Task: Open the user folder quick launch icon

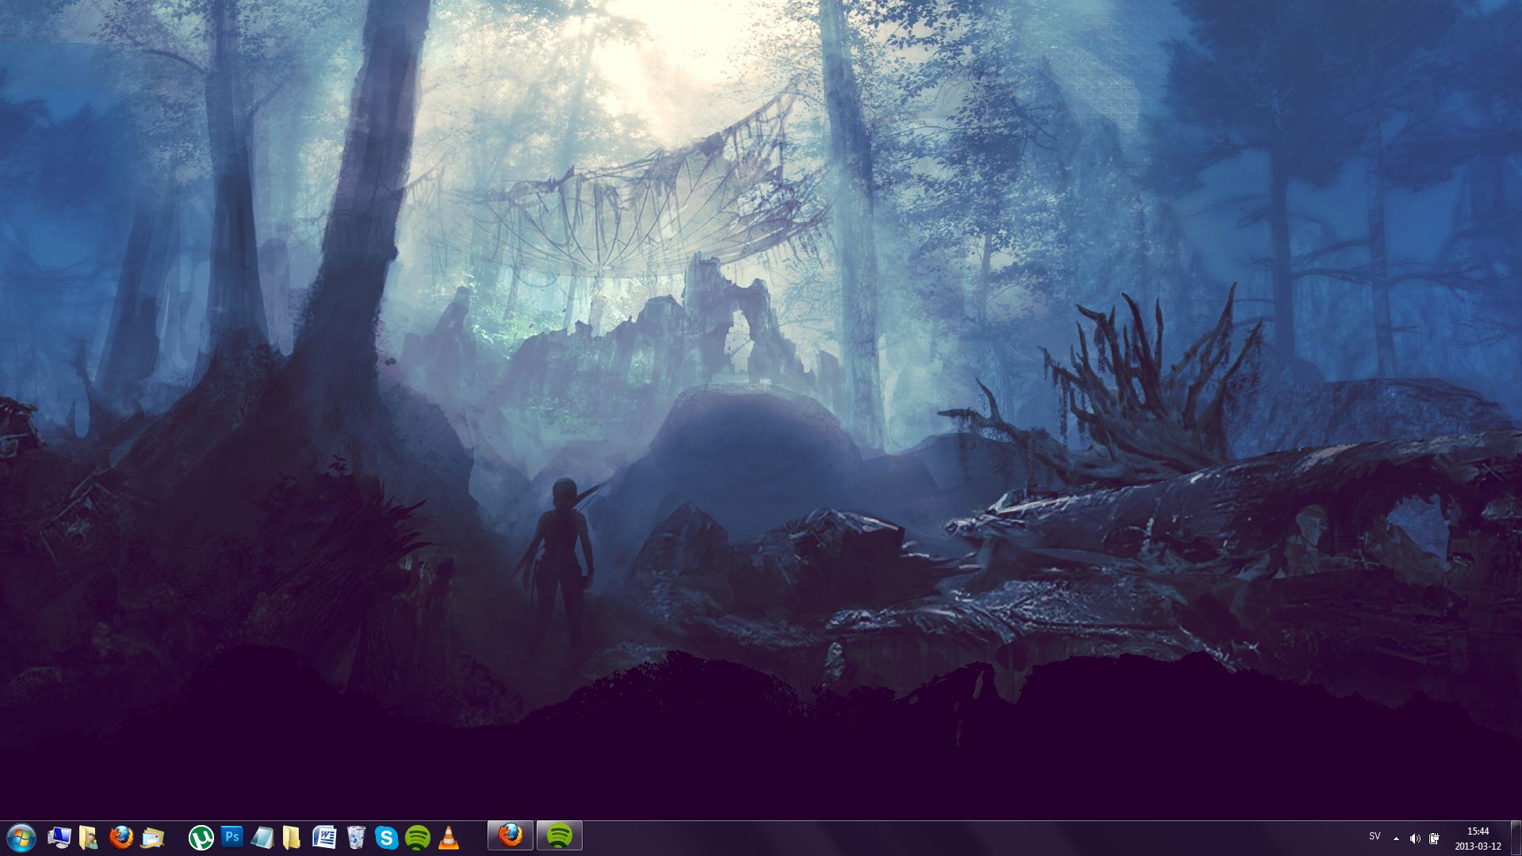Action: click(x=90, y=837)
